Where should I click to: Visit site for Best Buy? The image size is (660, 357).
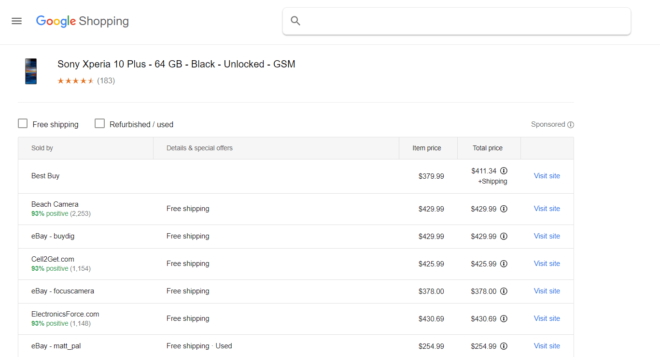(x=547, y=176)
